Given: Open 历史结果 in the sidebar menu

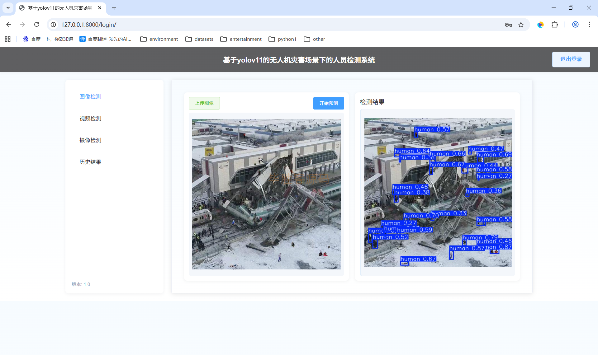Looking at the screenshot, I should click(x=90, y=162).
